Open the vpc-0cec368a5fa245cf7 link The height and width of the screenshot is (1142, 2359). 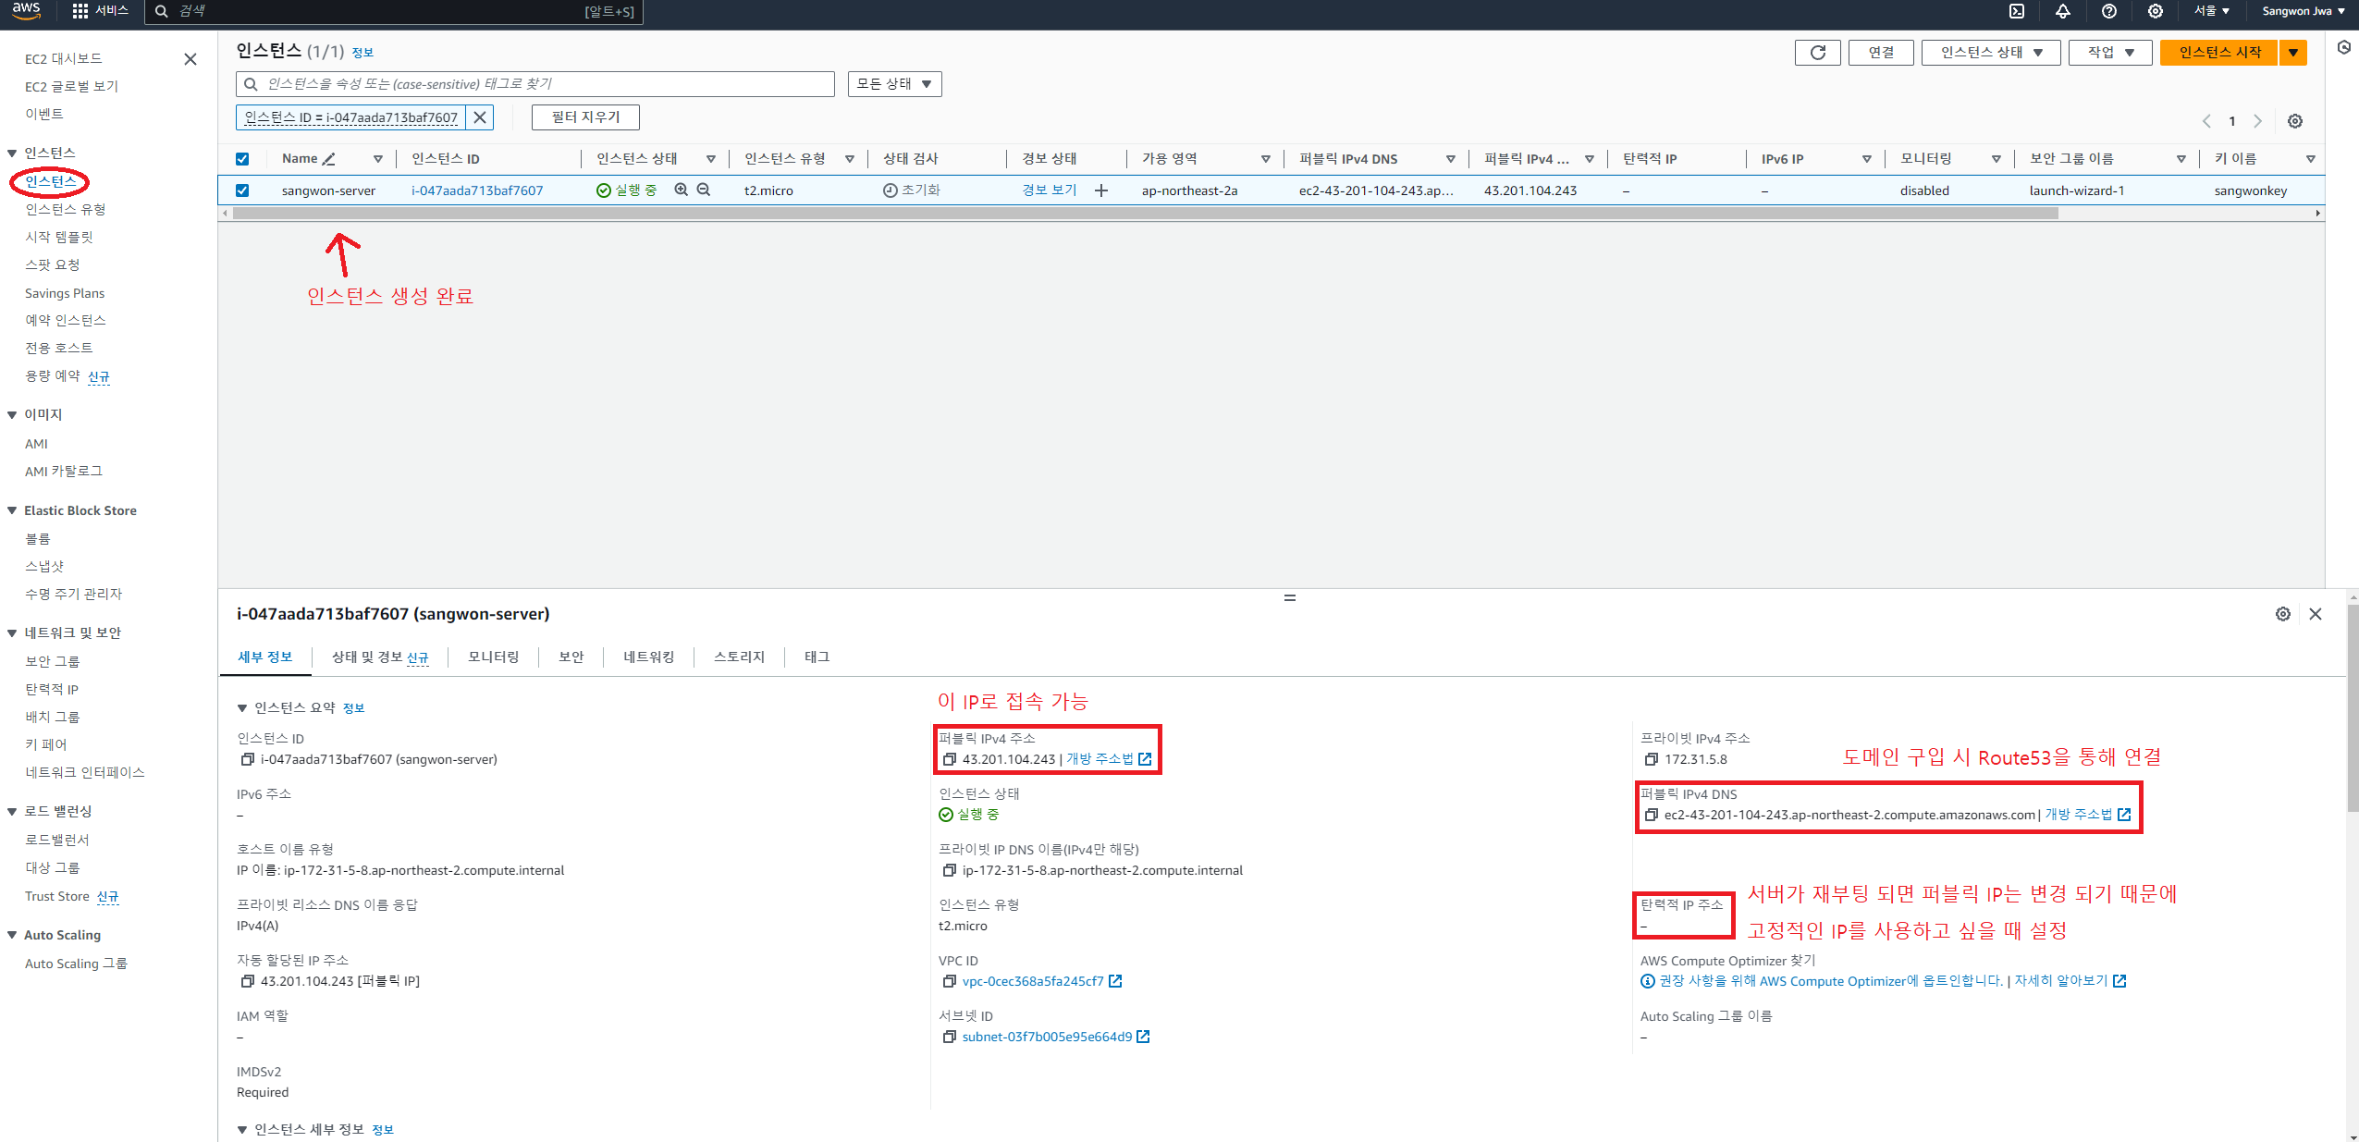pos(1032,981)
